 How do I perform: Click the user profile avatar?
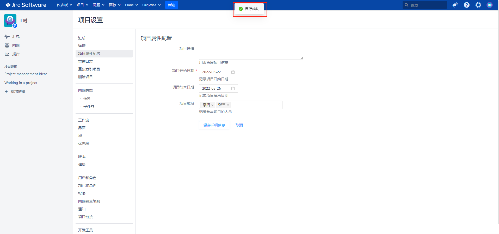(490, 5)
